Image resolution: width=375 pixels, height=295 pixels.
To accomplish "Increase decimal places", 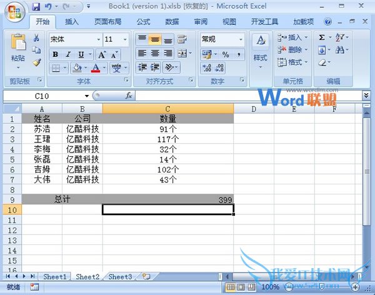I will (207, 68).
